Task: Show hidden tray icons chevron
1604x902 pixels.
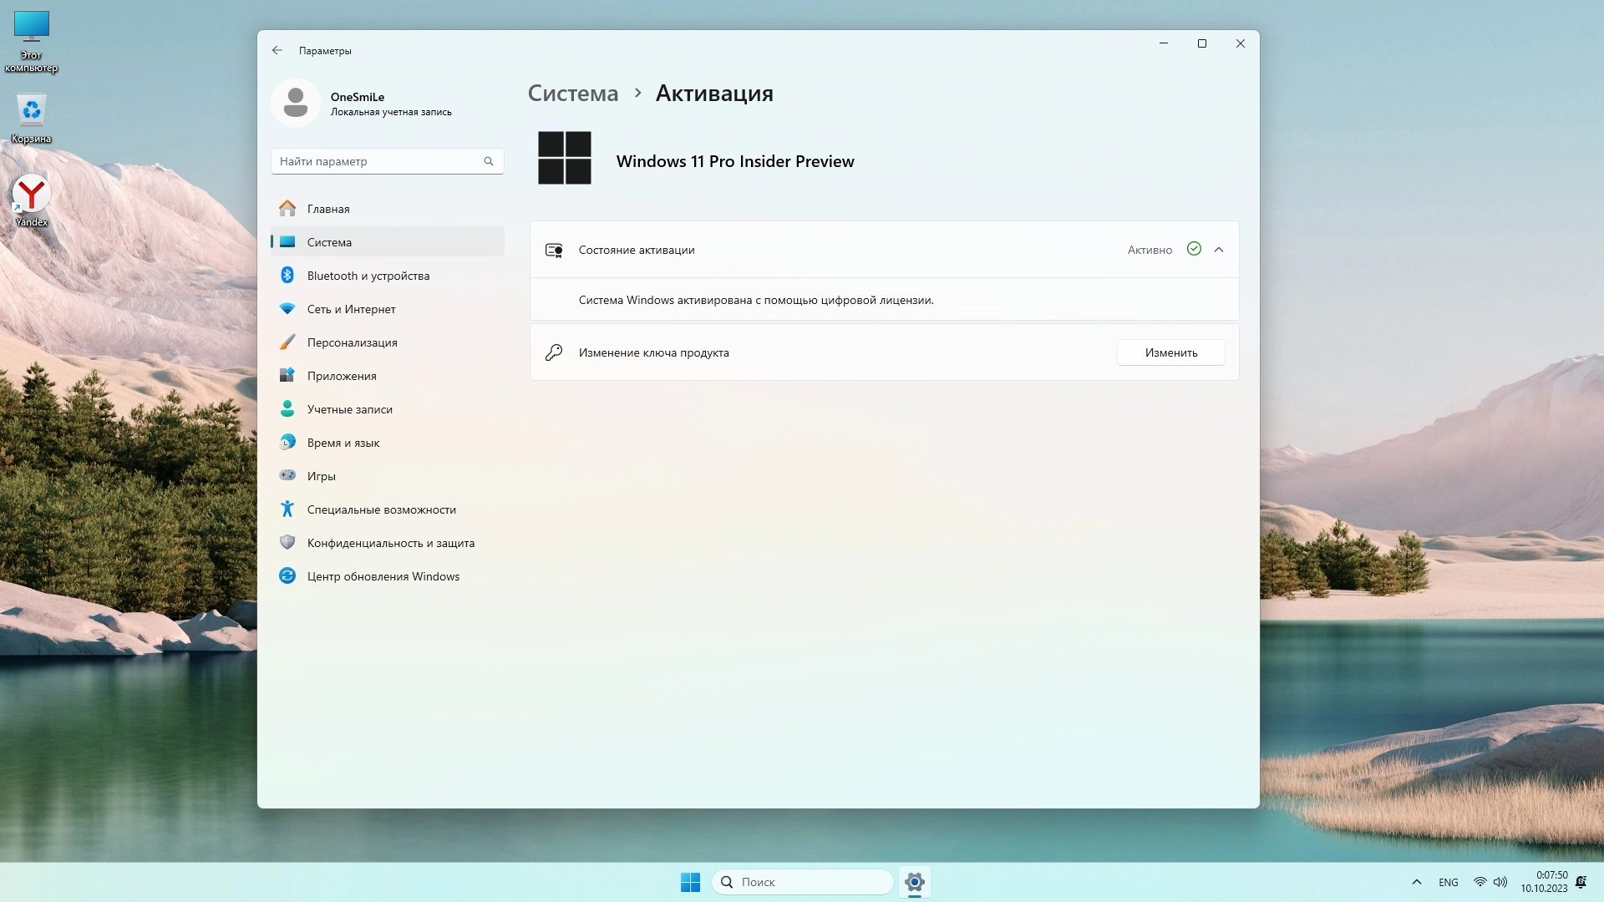Action: click(x=1416, y=882)
